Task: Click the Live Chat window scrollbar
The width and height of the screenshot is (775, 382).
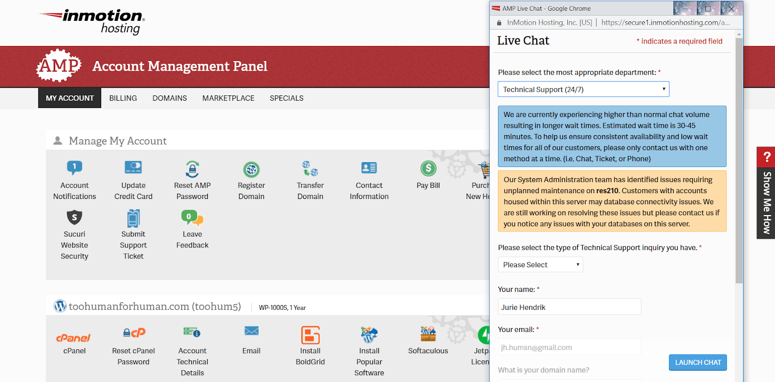Action: pyautogui.click(x=739, y=160)
